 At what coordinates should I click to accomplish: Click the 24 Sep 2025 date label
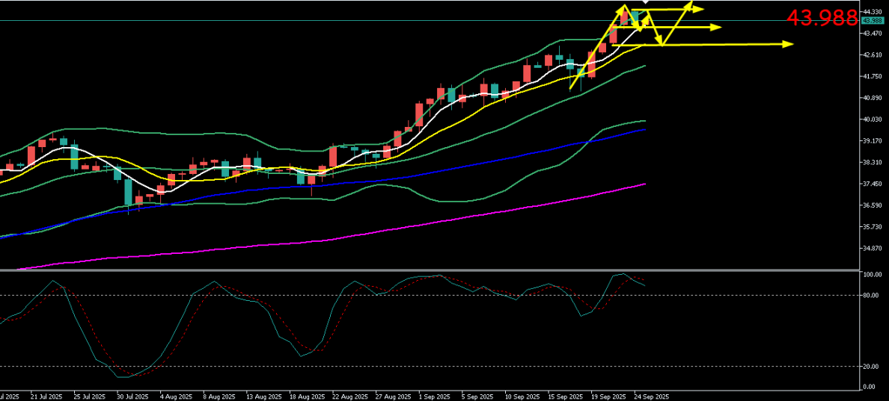(x=650, y=397)
